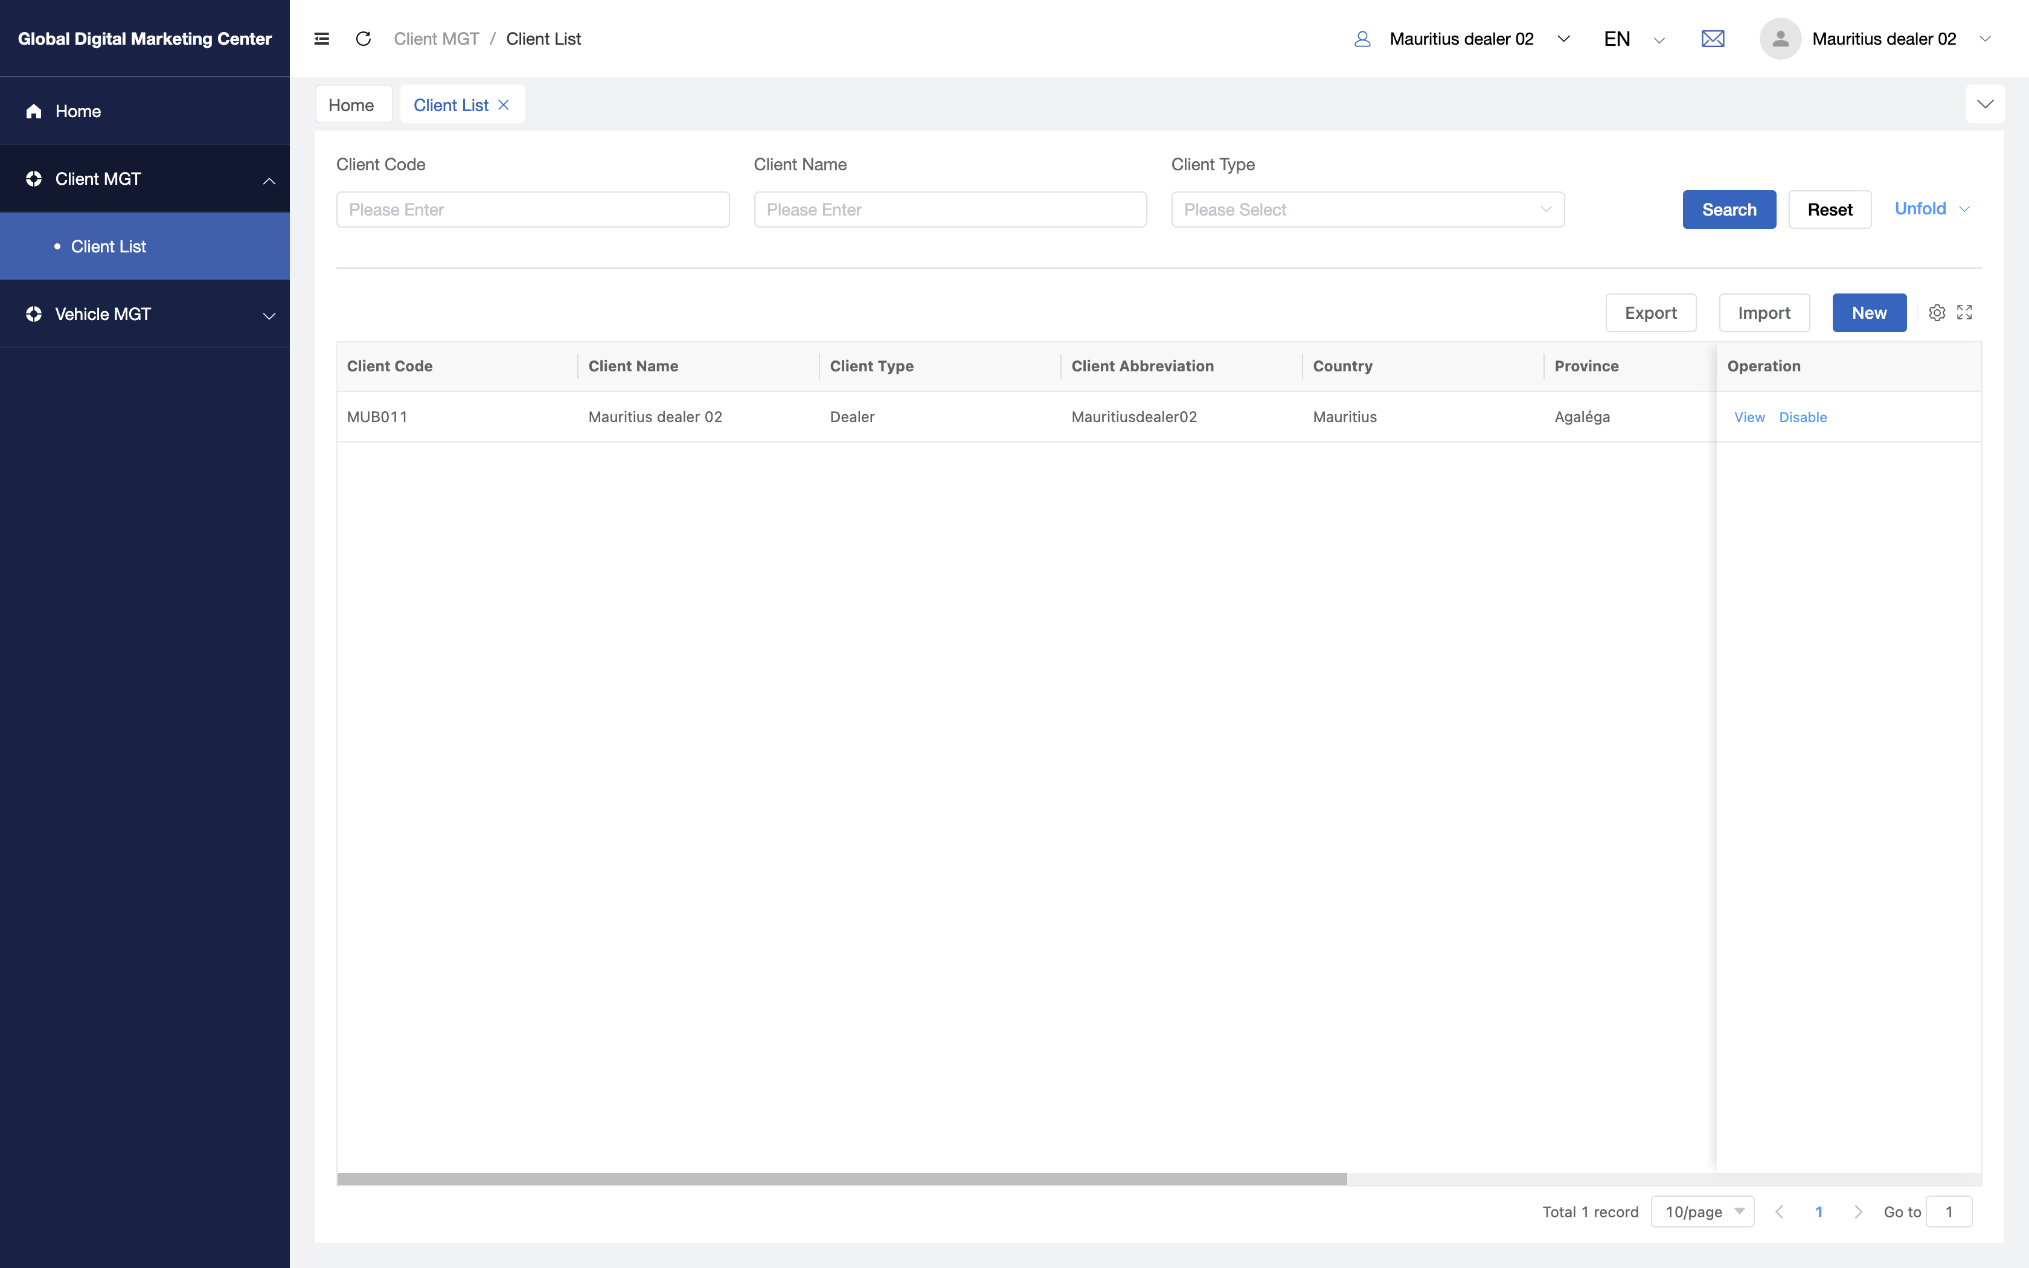
Task: Click the Search button
Action: click(1729, 210)
